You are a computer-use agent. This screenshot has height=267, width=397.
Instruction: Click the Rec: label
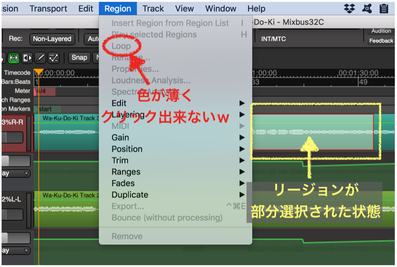pyautogui.click(x=16, y=39)
